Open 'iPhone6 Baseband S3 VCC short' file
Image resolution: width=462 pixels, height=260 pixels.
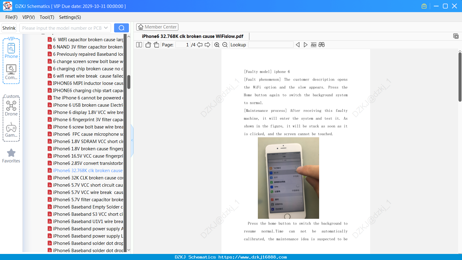click(x=86, y=214)
